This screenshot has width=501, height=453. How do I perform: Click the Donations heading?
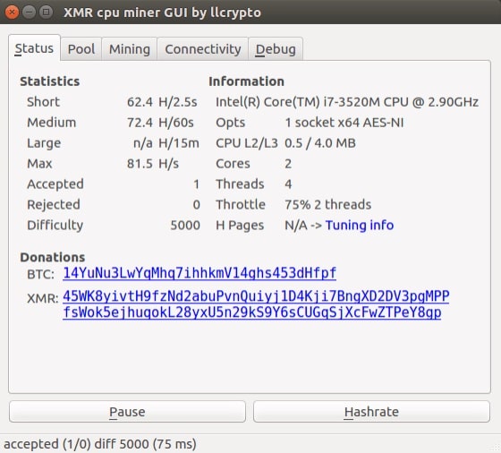[53, 257]
